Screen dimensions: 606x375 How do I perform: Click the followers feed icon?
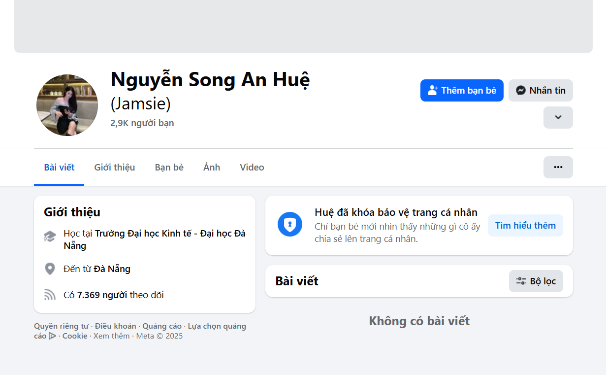click(50, 295)
